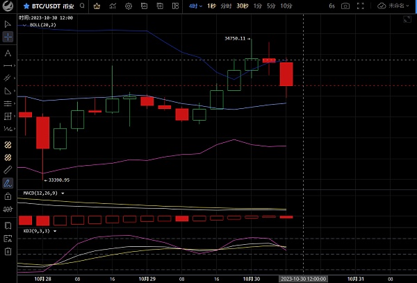
Task: Favorite BTC/USDT with the star icon
Action: [6, 6]
